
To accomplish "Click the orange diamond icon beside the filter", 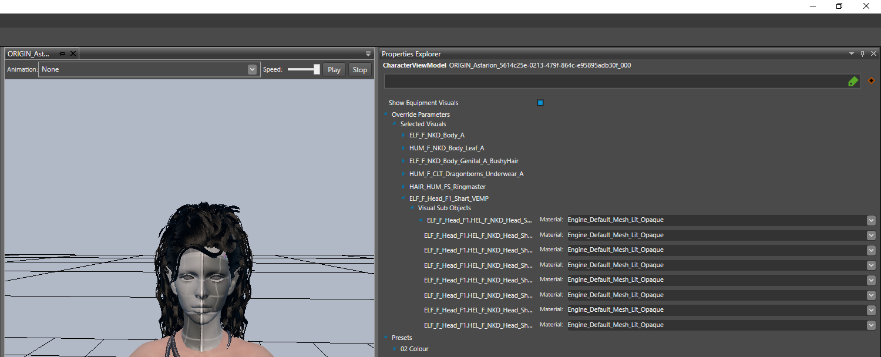I will click(x=871, y=81).
